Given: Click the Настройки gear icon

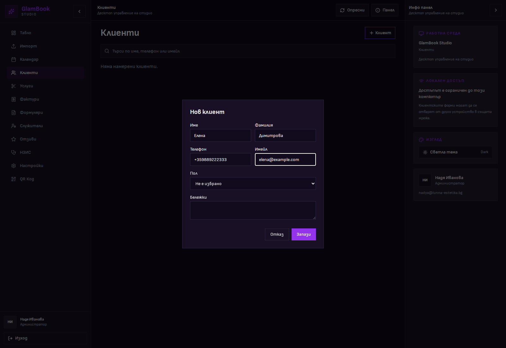Looking at the screenshot, I should pos(14,166).
